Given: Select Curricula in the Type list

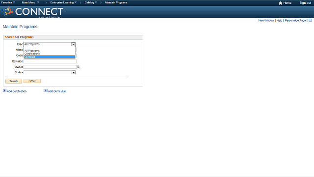Looking at the screenshot, I should click(x=50, y=57).
